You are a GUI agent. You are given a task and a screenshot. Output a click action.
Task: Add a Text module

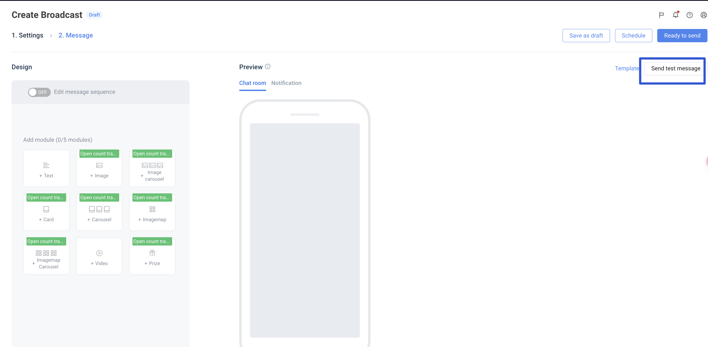click(46, 169)
